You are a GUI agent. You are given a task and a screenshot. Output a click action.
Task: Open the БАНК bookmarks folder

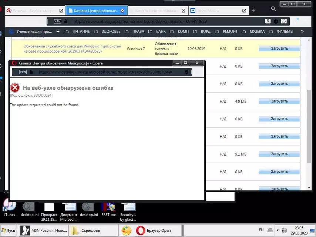click(x=157, y=31)
